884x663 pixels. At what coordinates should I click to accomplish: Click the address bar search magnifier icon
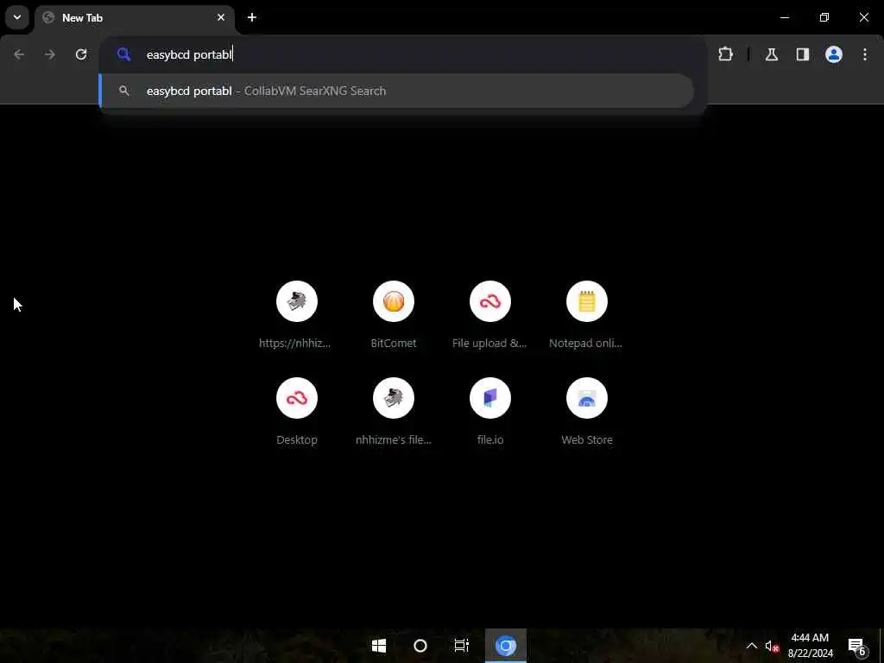pos(124,54)
